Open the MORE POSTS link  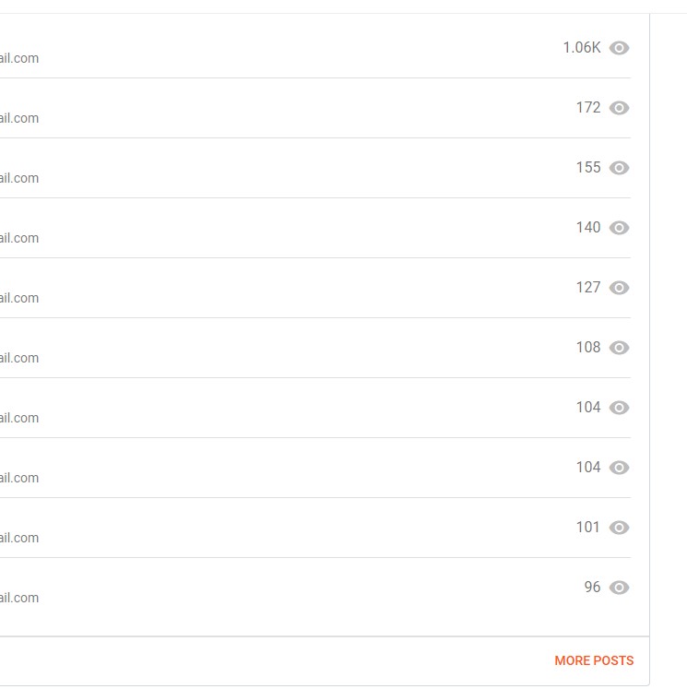point(594,660)
